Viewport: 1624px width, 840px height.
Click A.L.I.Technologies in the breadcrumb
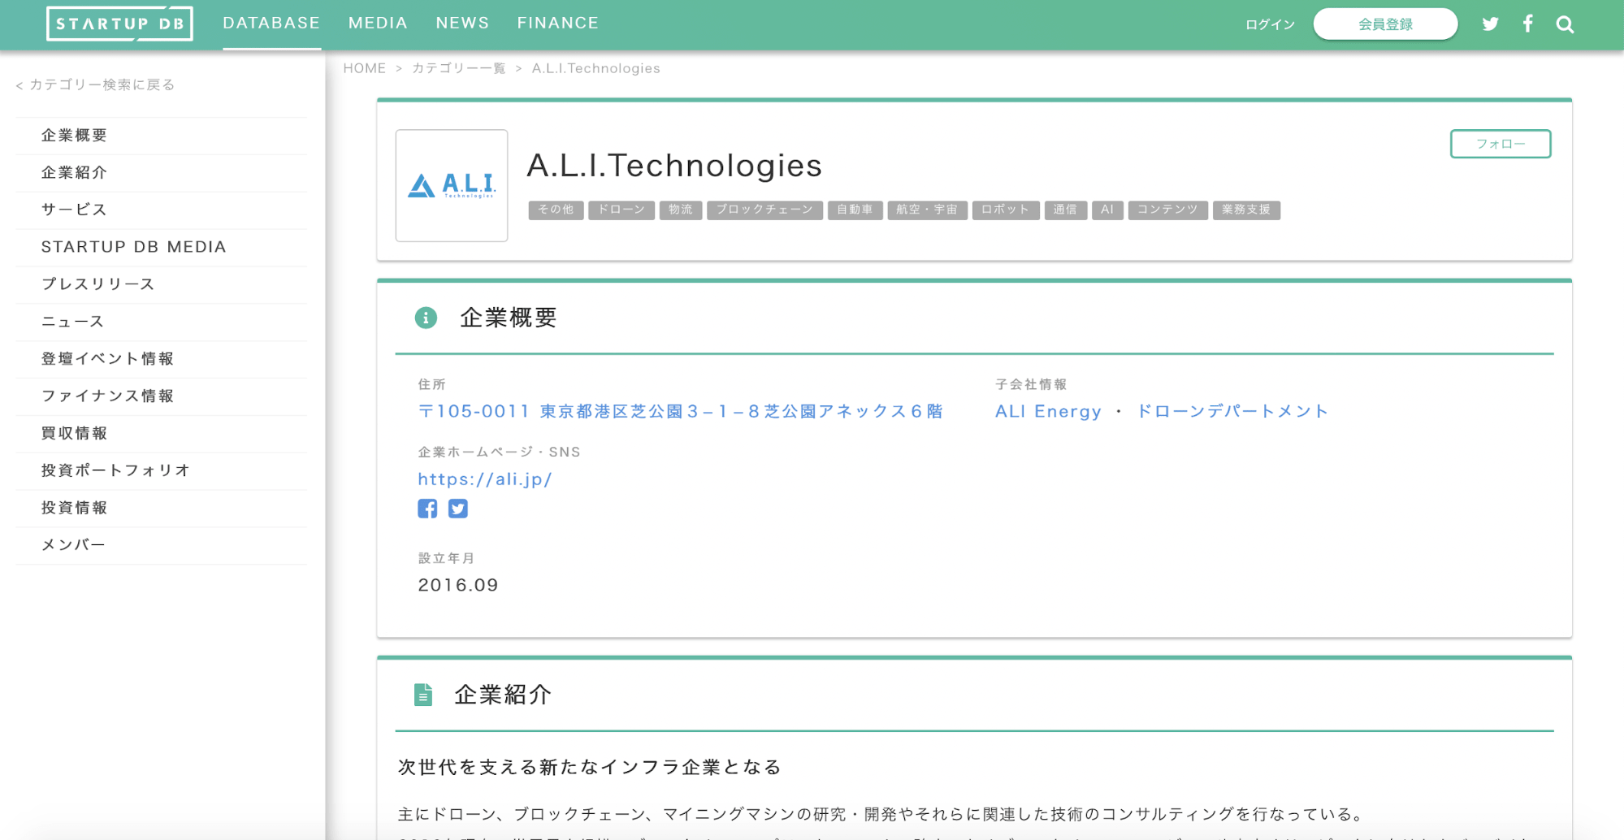coord(595,68)
